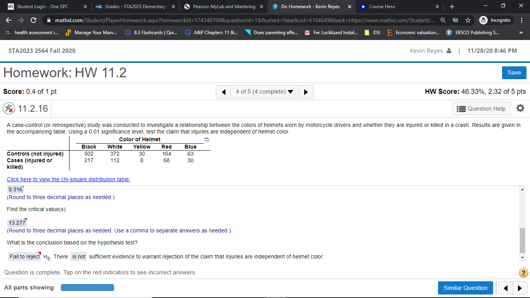The height and width of the screenshot is (298, 530).
Task: Open the homework settings gear icon
Action: tap(520, 108)
